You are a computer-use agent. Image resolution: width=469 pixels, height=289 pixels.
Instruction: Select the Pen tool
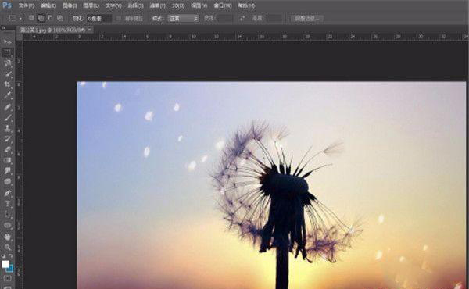tap(8, 193)
